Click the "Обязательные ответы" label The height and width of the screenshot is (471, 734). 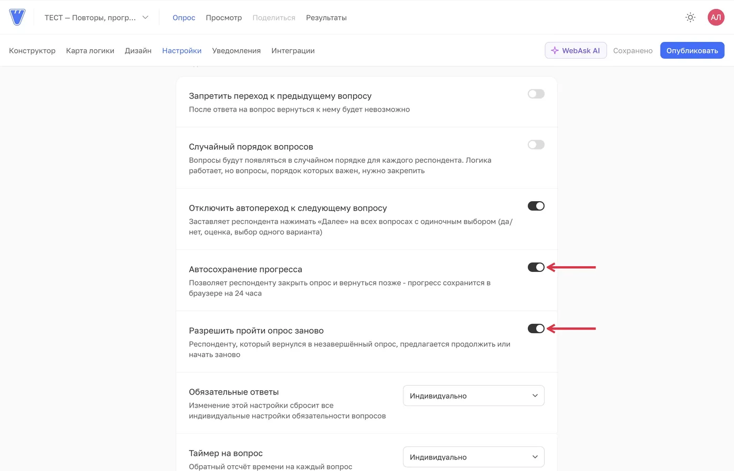point(233,392)
